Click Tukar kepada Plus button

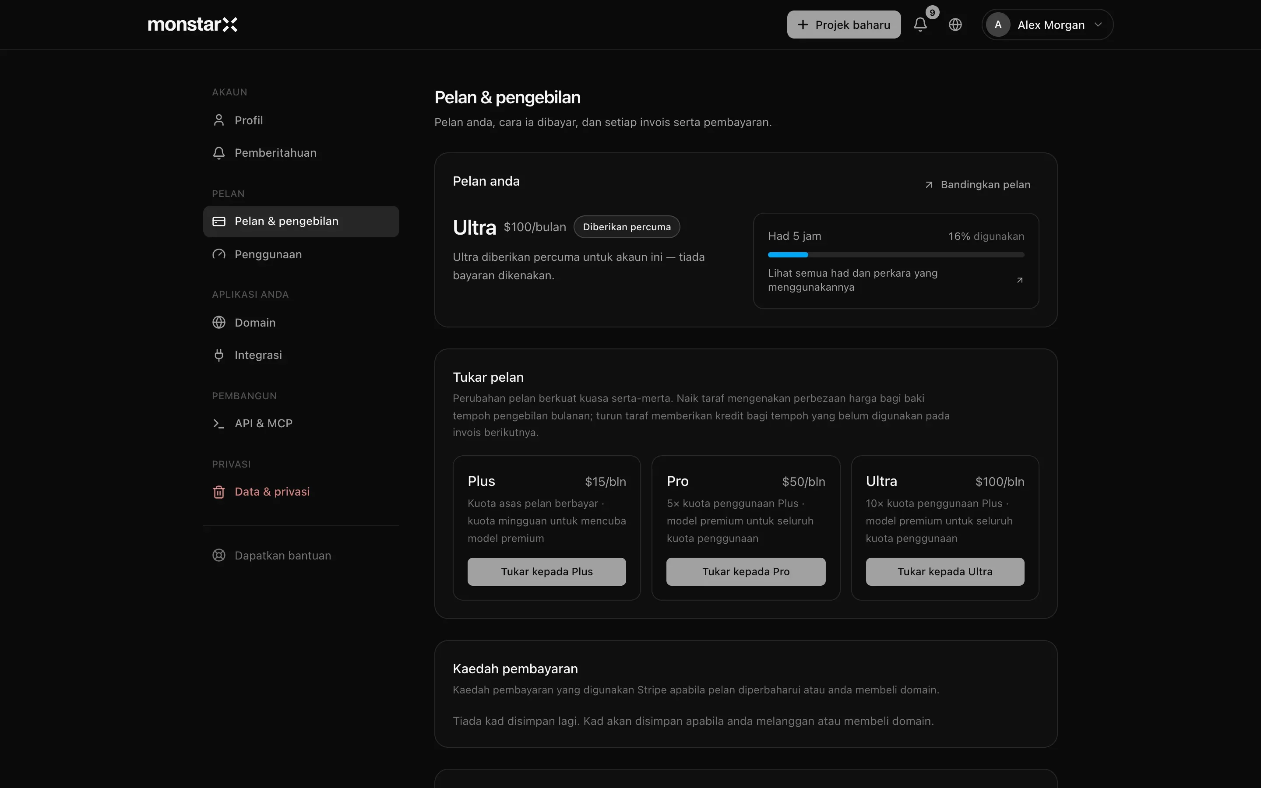[x=546, y=572]
